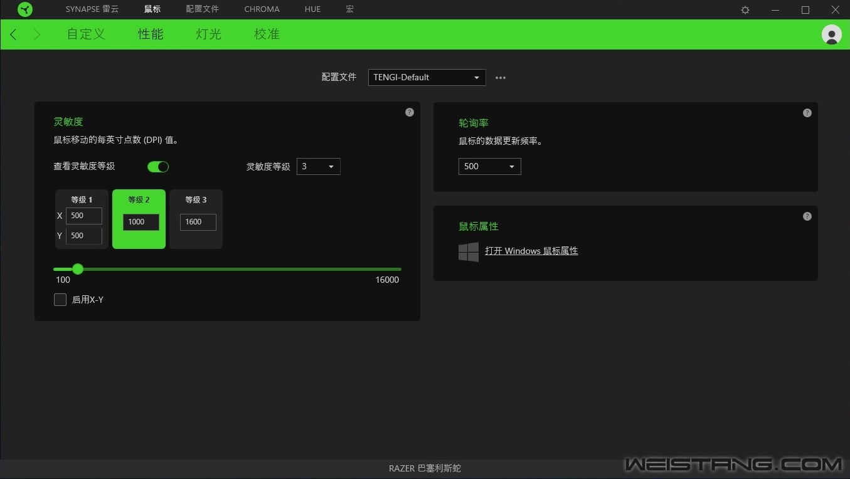Image resolution: width=850 pixels, height=479 pixels.
Task: Open the settings gear icon
Action: pyautogui.click(x=745, y=10)
